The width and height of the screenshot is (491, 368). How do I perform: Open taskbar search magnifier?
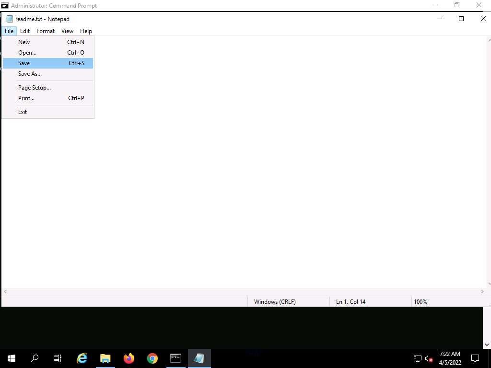tap(35, 358)
